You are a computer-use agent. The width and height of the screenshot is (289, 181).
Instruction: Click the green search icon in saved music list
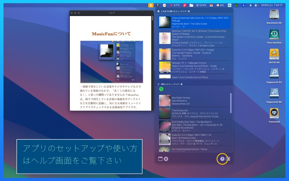(x=161, y=89)
